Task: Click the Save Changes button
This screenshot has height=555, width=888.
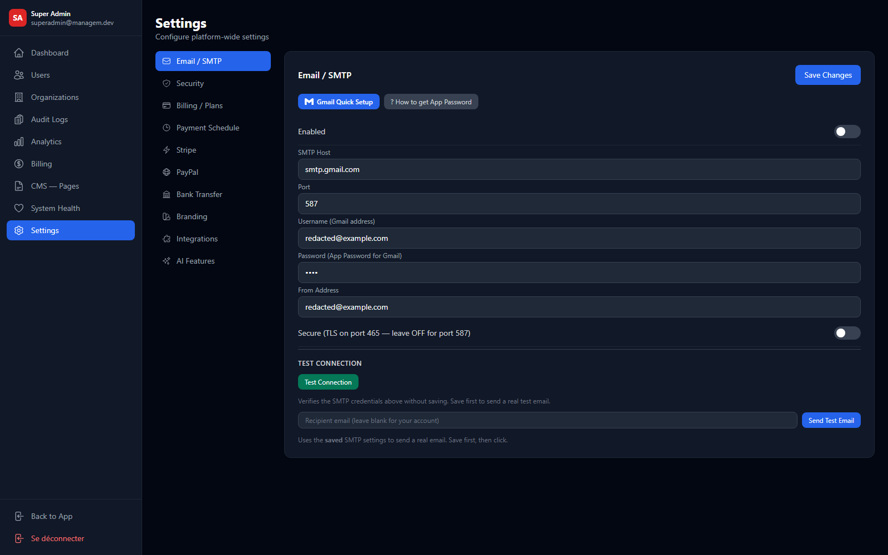Action: click(828, 75)
